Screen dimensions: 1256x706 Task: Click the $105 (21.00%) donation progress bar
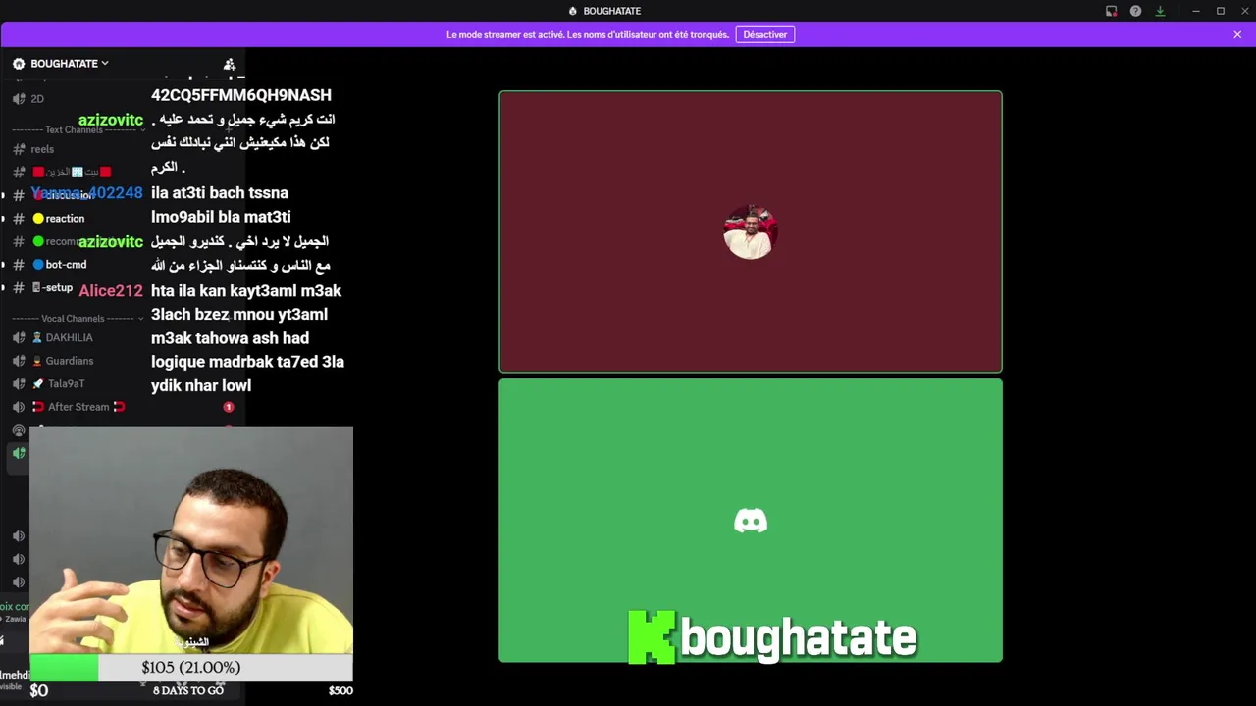click(x=190, y=668)
